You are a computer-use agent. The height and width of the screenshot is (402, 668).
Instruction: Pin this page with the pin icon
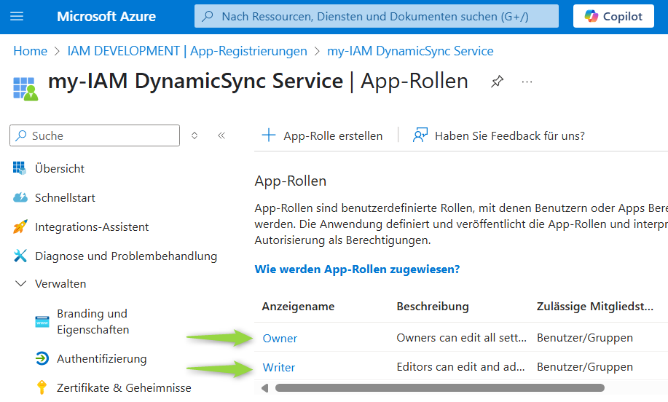[497, 82]
